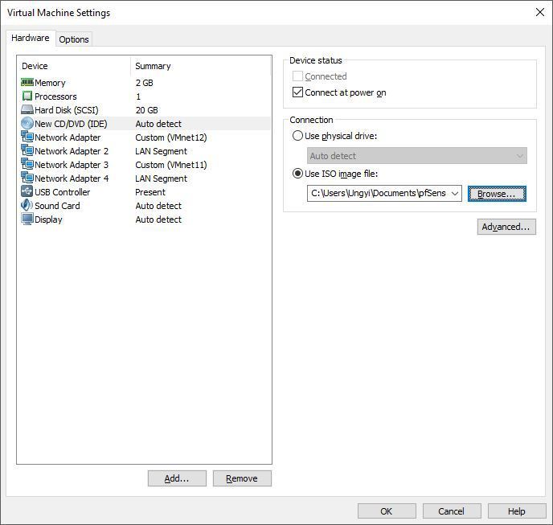Click Add to add a device
This screenshot has width=553, height=525.
tap(177, 478)
